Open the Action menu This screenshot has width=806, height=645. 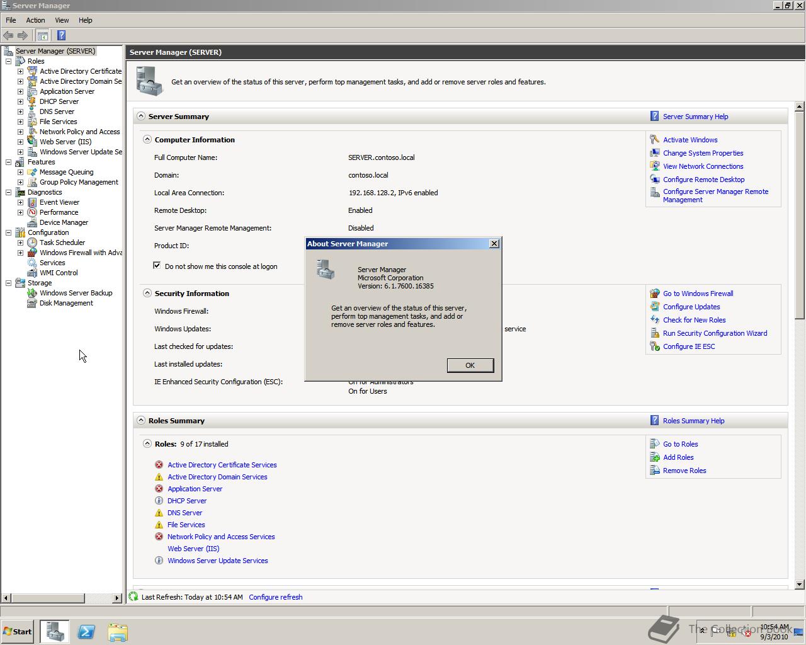coord(35,20)
